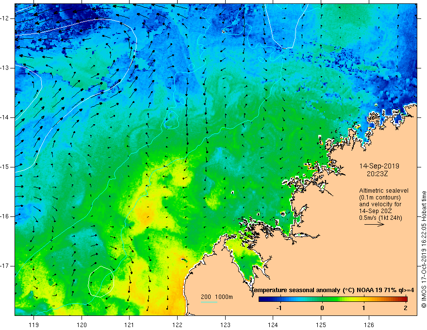Viewport: 427px width, 330px height.
Task: Click the velocity reference arrow under the 0.5m/s scale text
Action: 374,224
